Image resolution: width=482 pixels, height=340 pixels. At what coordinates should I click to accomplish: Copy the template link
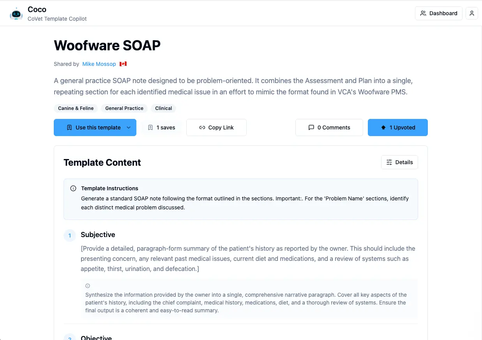click(x=216, y=127)
